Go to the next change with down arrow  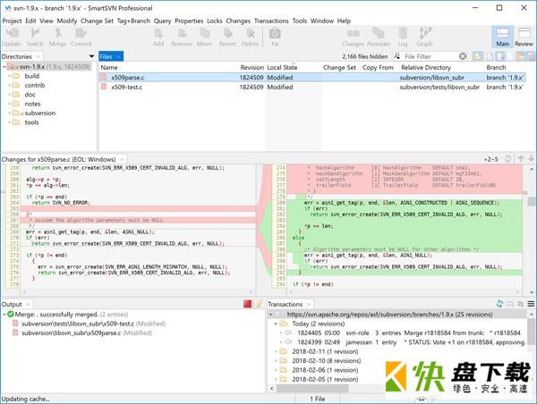click(x=531, y=159)
